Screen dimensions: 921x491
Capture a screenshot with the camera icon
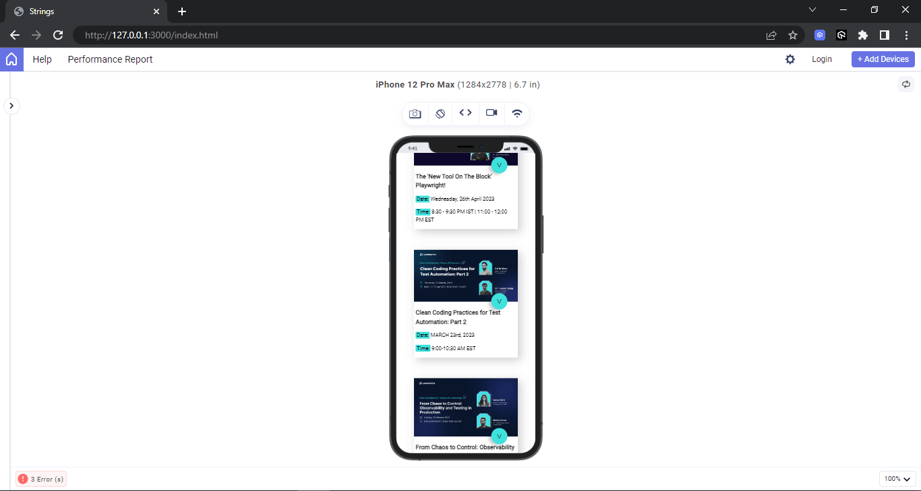tap(415, 113)
